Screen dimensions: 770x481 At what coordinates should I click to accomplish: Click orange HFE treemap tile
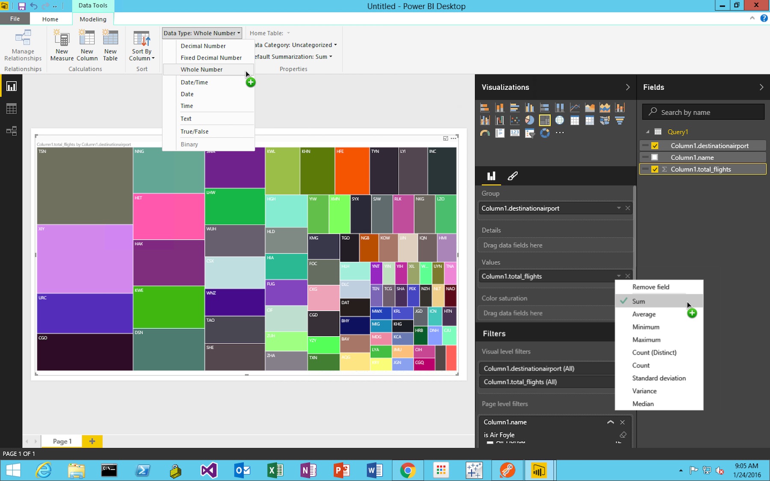pyautogui.click(x=352, y=171)
